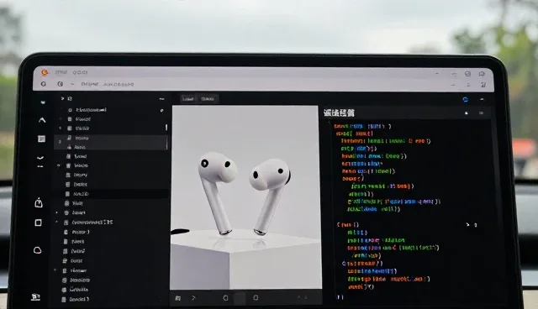This screenshot has width=538, height=309.
Task: Switch to the second tab above the preview
Action: tap(208, 98)
